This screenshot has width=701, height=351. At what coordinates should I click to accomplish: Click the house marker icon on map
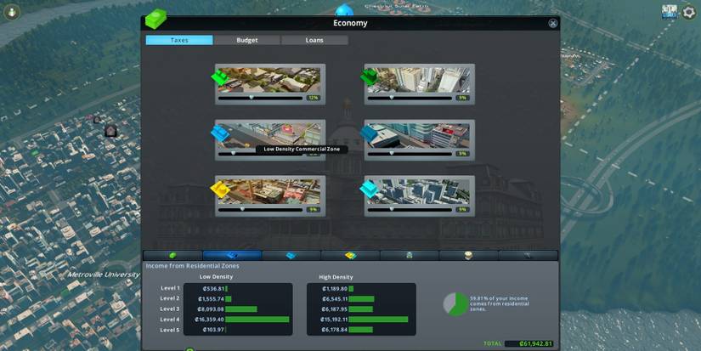[110, 131]
